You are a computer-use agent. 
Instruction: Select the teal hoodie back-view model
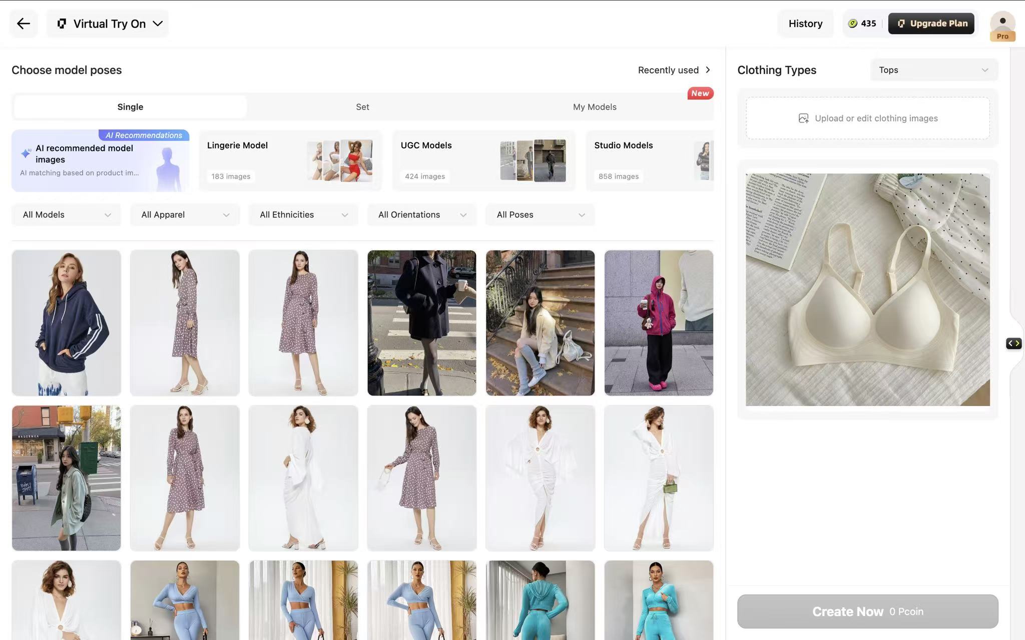pos(540,600)
